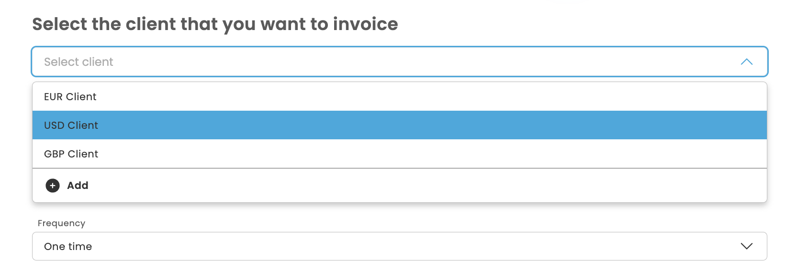Viewport: 786px width, 271px height.
Task: Click the "One time" frequency value
Action: tap(68, 247)
